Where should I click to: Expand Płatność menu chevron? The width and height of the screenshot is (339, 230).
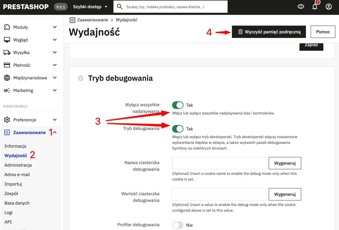coord(55,65)
